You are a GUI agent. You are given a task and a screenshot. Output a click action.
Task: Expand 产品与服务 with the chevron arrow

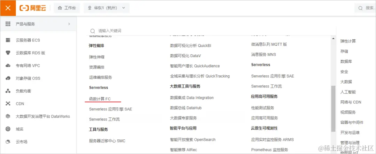(x=69, y=24)
